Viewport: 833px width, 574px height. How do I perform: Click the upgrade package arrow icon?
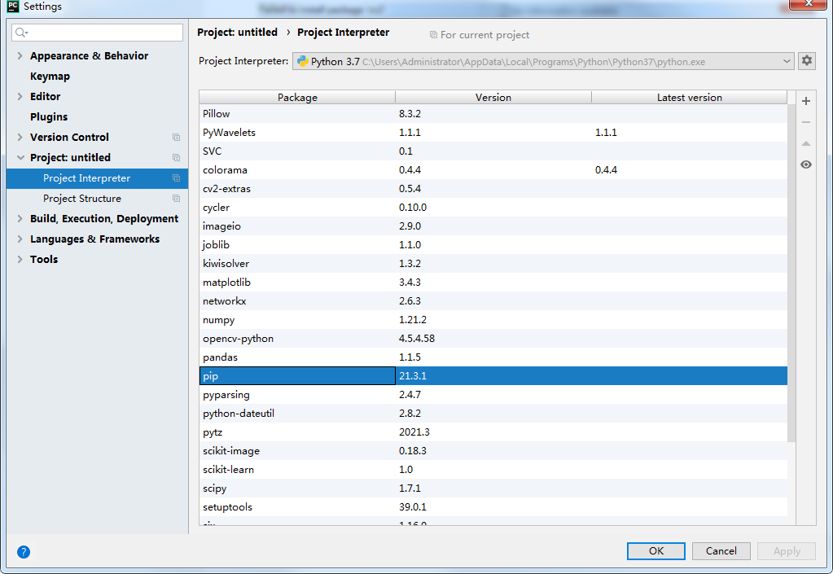(x=806, y=143)
